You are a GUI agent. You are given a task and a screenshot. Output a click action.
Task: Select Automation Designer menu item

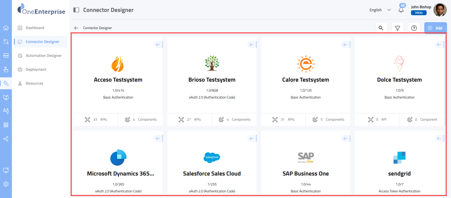(44, 56)
